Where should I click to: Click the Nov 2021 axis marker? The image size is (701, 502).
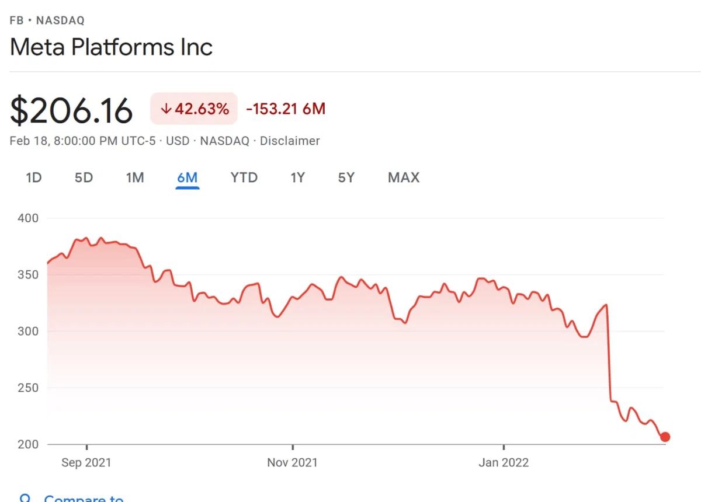click(x=292, y=462)
